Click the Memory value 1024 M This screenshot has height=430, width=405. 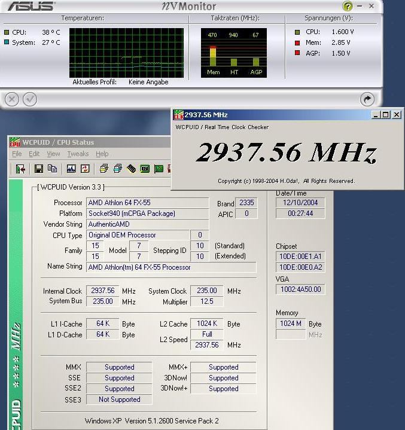coord(291,324)
